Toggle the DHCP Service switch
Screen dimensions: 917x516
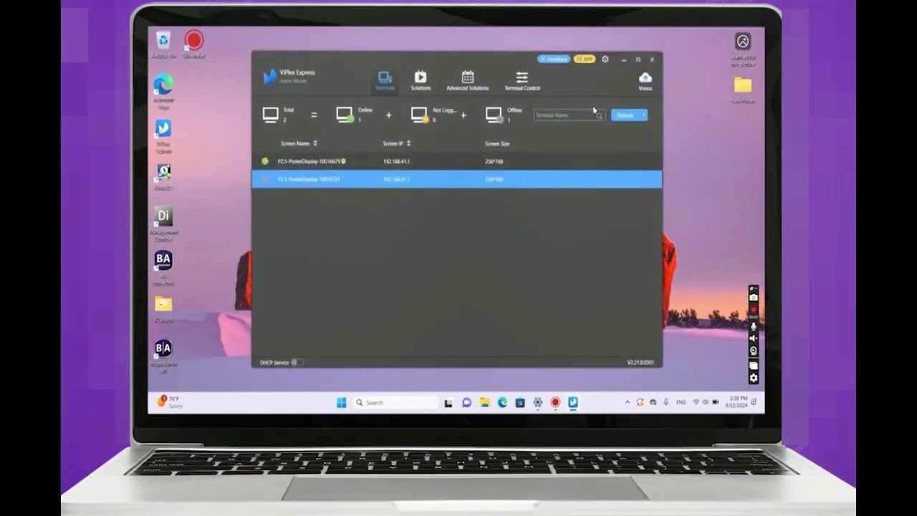pos(297,363)
